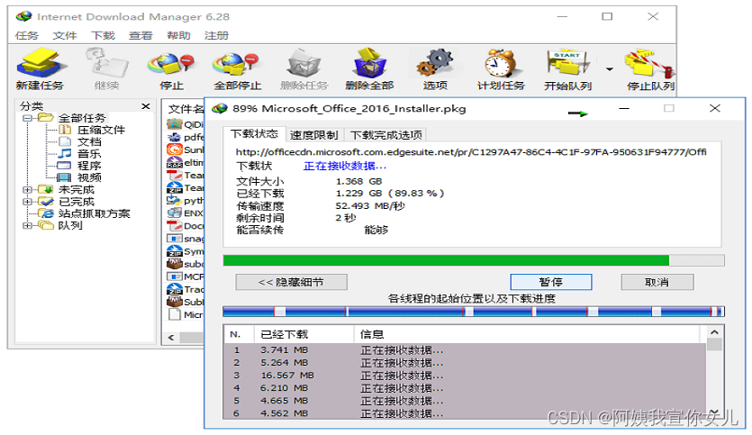Image resolution: width=752 pixels, height=435 pixels.
Task: Click the green download progress bar
Action: coord(474,260)
